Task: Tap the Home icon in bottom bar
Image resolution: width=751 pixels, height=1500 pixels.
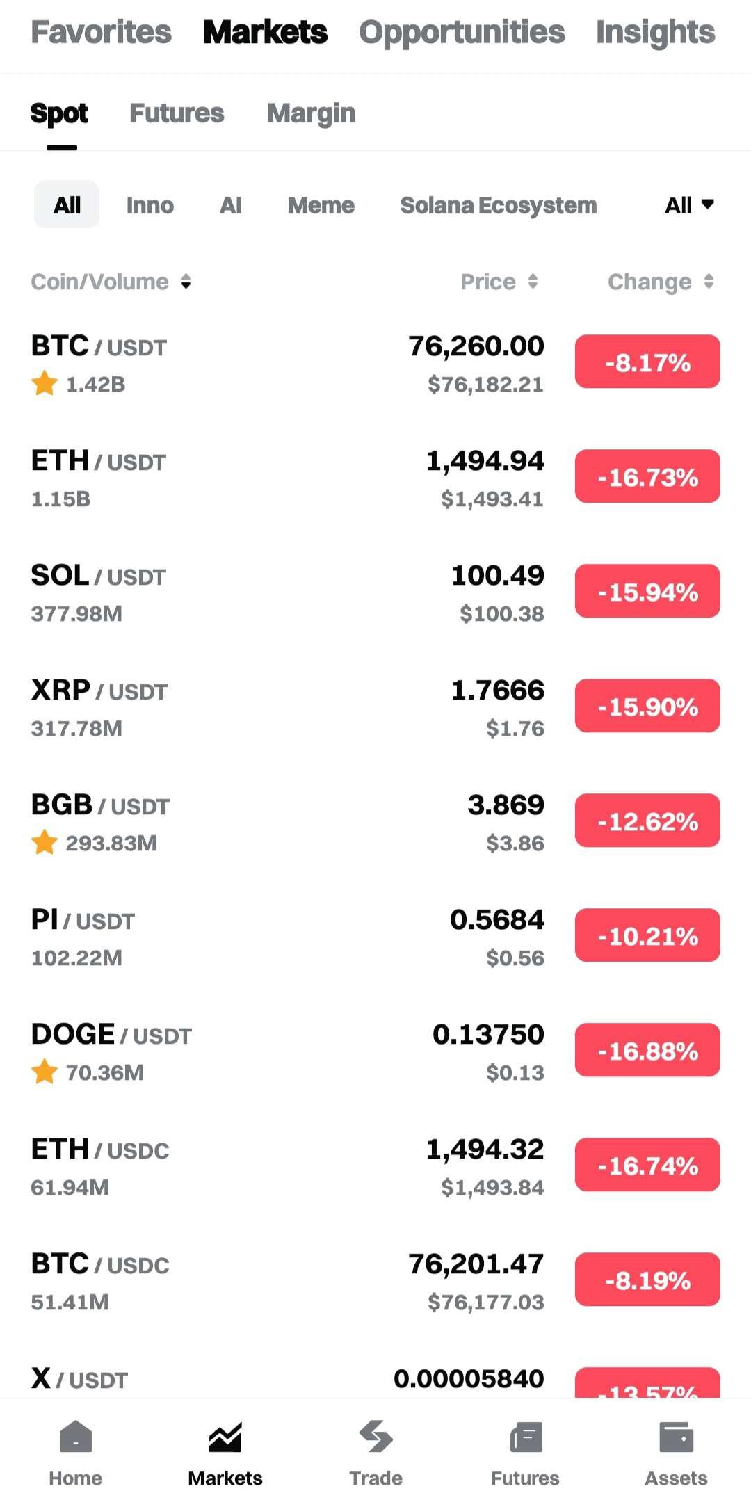Action: tap(76, 1437)
